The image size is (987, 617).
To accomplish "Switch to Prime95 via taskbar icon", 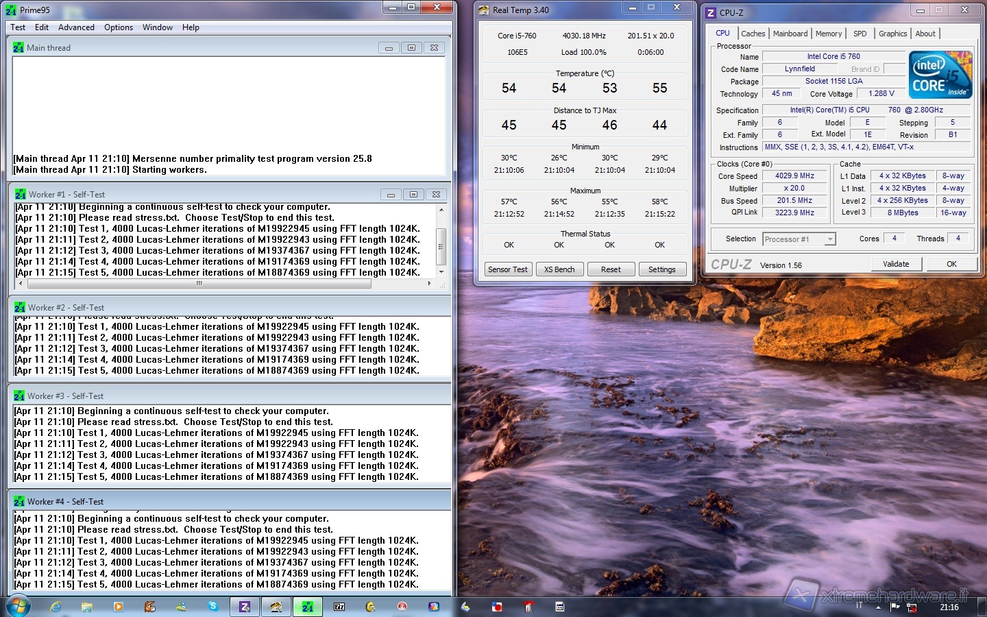I will (308, 607).
